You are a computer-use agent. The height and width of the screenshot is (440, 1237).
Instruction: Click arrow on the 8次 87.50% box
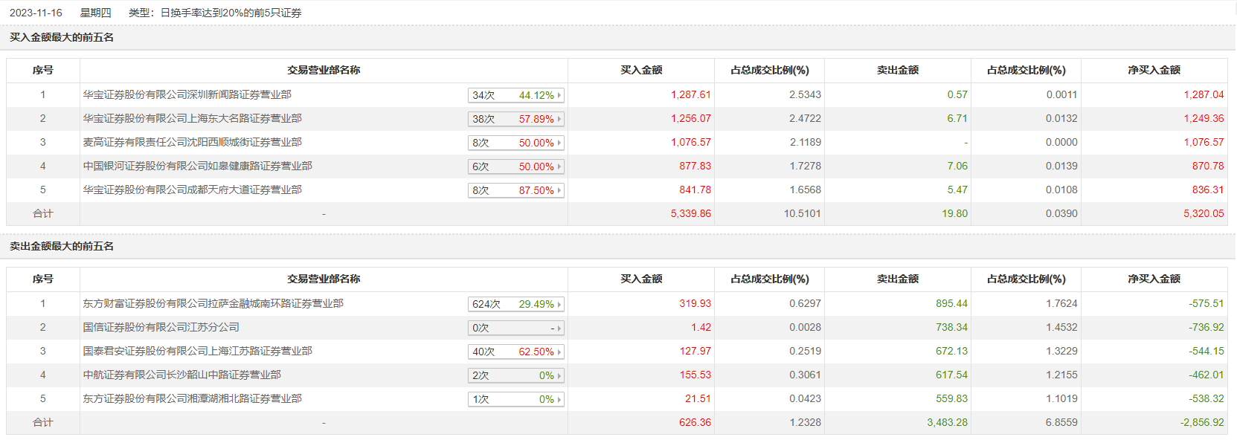(x=559, y=190)
